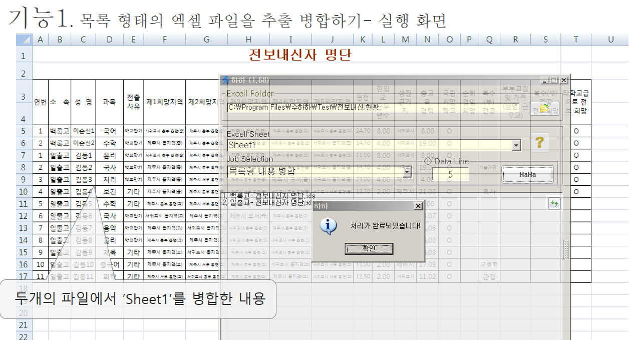Click the 지리 subject cell
Image resolution: width=631 pixels, height=340 pixels.
(x=109, y=179)
